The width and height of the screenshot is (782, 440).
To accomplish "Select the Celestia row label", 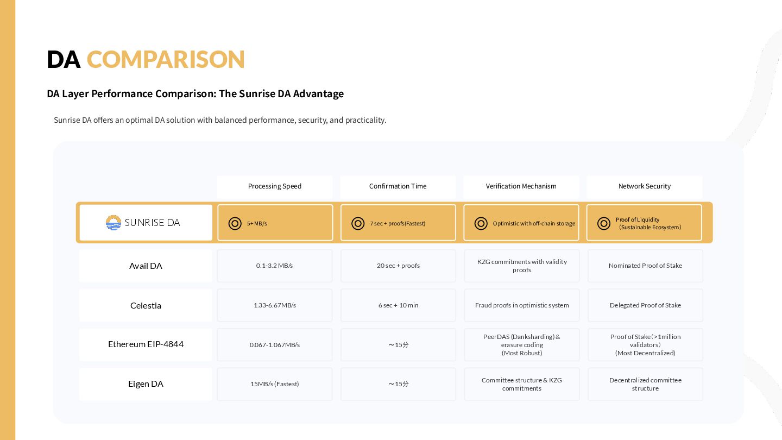I will [146, 305].
